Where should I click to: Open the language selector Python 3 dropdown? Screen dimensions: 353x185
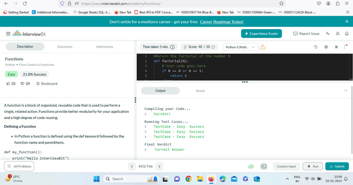tap(240, 47)
